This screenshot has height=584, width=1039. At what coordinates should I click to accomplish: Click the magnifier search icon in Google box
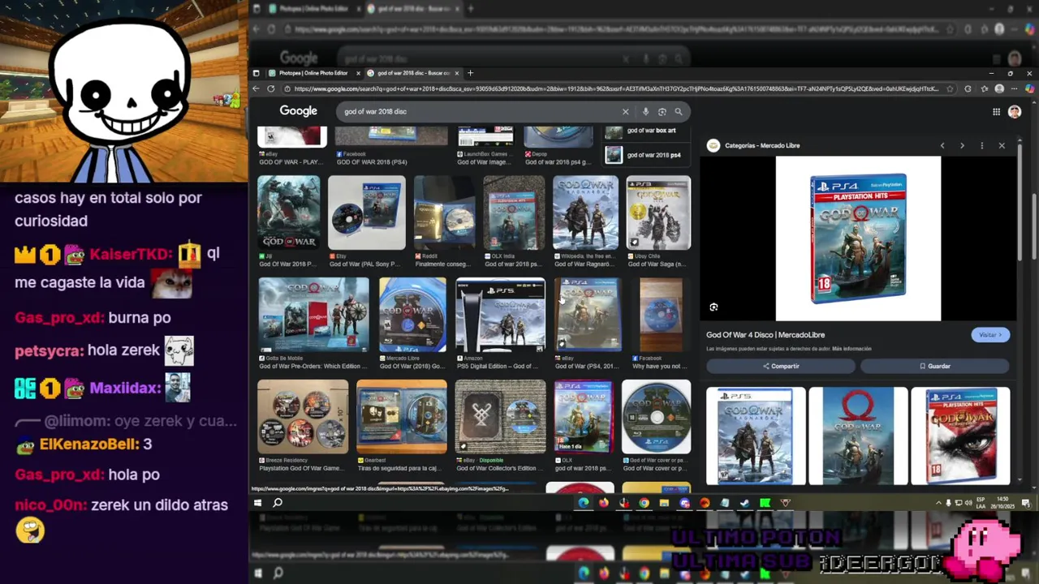click(x=679, y=112)
